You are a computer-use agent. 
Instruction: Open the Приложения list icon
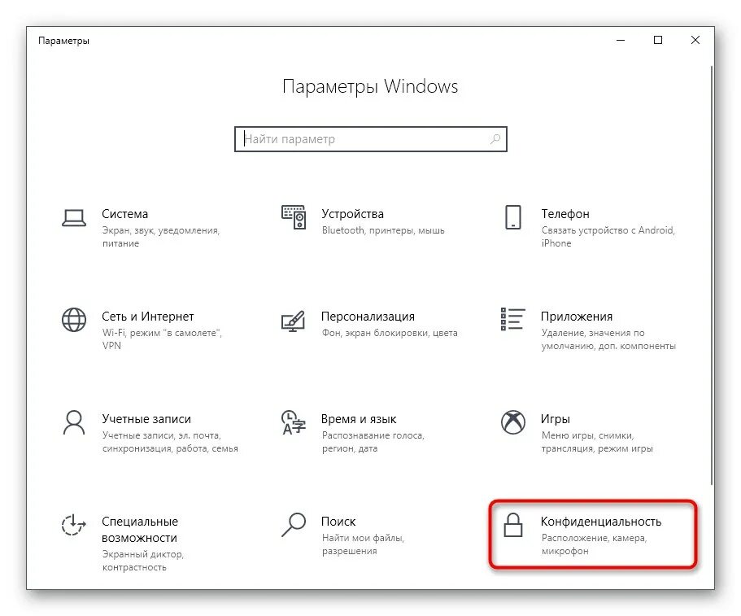[512, 319]
